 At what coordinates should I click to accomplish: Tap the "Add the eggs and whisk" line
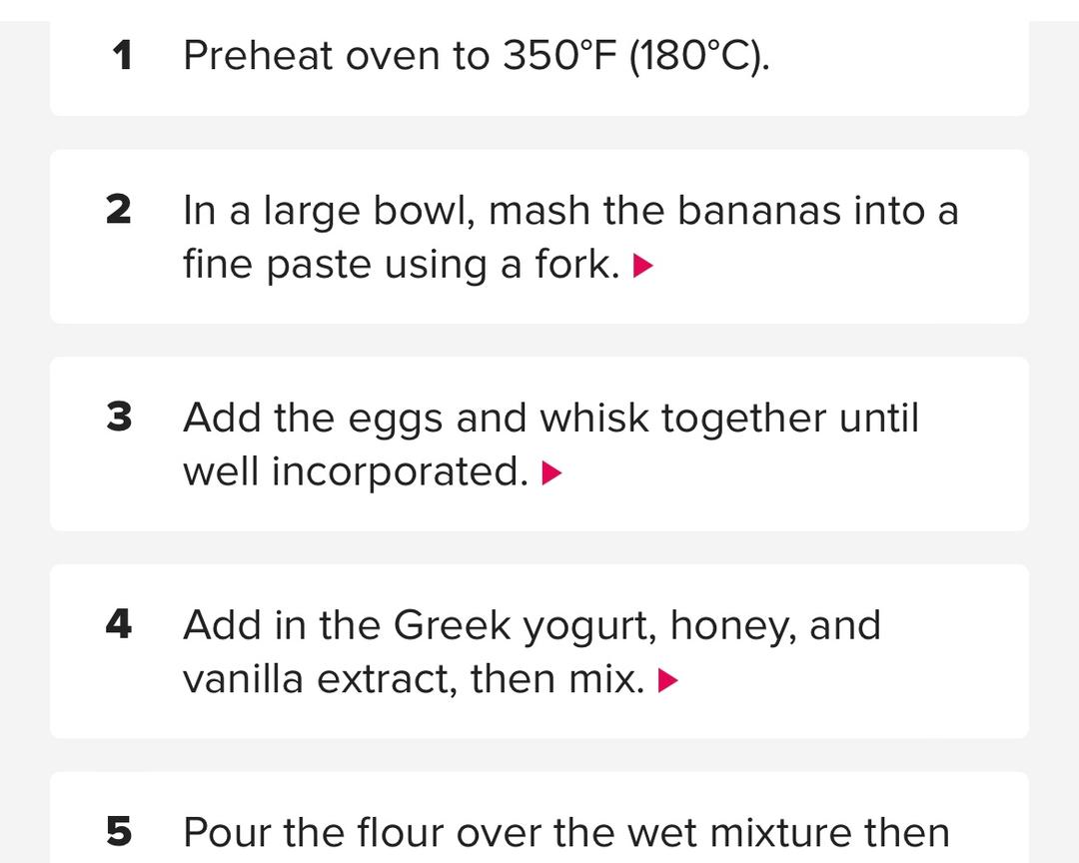pyautogui.click(x=549, y=418)
